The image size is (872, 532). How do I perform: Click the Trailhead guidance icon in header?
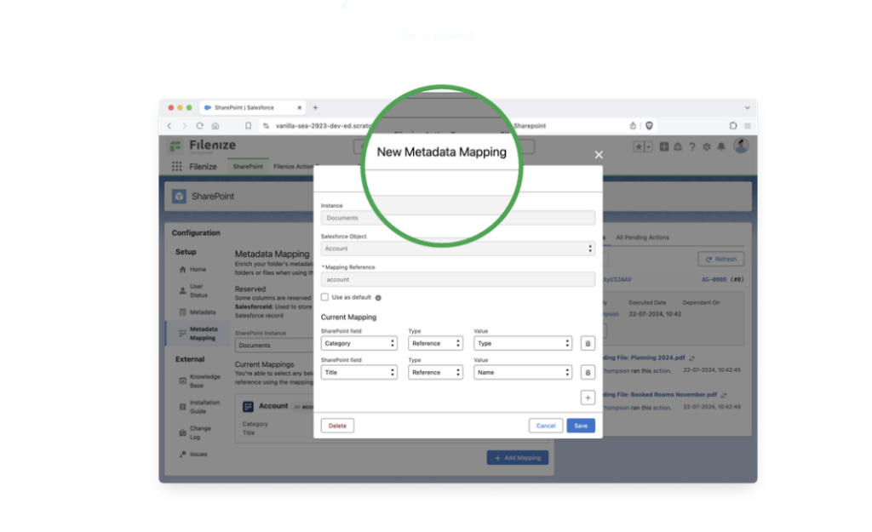point(678,146)
